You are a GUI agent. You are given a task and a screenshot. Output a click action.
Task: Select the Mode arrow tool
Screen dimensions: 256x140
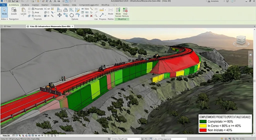tap(4, 12)
